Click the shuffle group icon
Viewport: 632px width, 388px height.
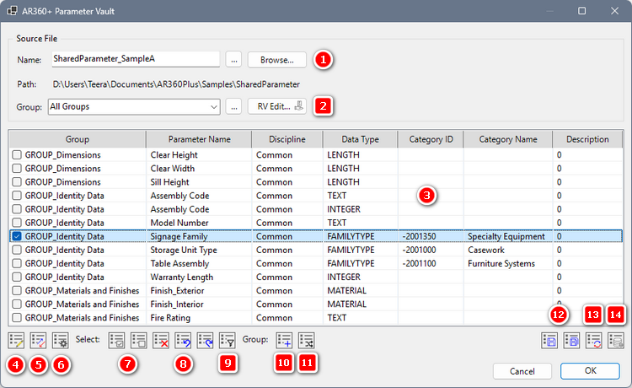[x=307, y=340]
